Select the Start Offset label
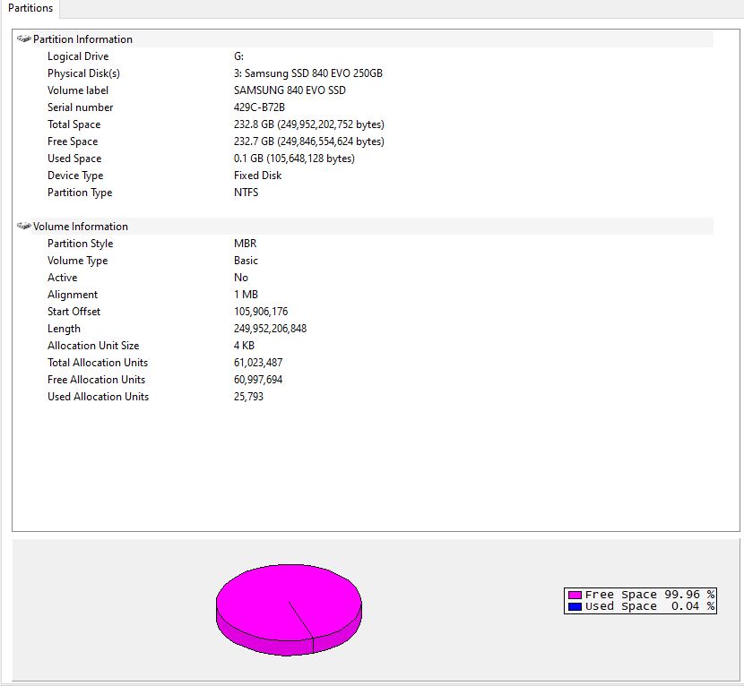This screenshot has width=744, height=686. tap(74, 312)
